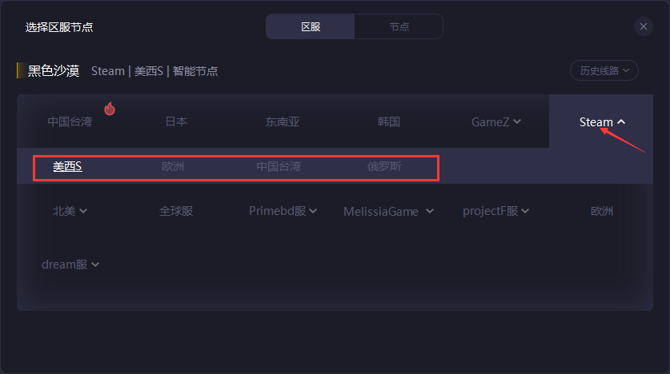Viewport: 670px width, 374px height.
Task: Collapse the Steam server group
Action: coord(602,122)
